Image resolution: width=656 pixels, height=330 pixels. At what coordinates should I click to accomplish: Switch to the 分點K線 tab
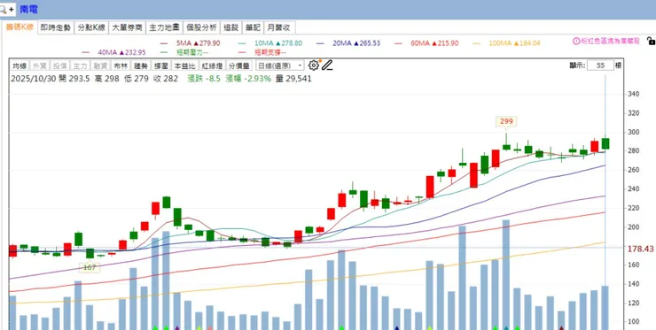point(91,27)
